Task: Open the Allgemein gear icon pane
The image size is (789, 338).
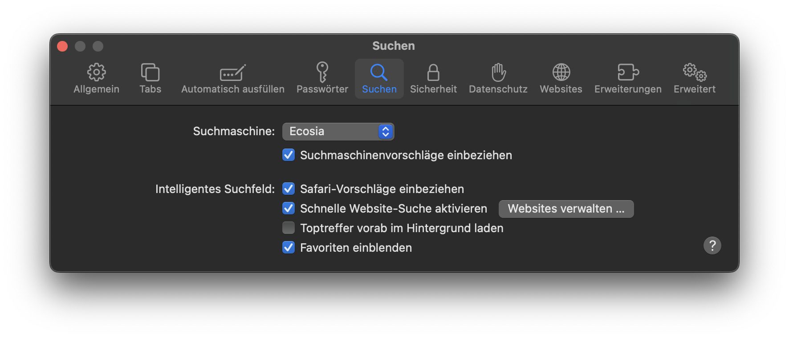Action: 96,72
